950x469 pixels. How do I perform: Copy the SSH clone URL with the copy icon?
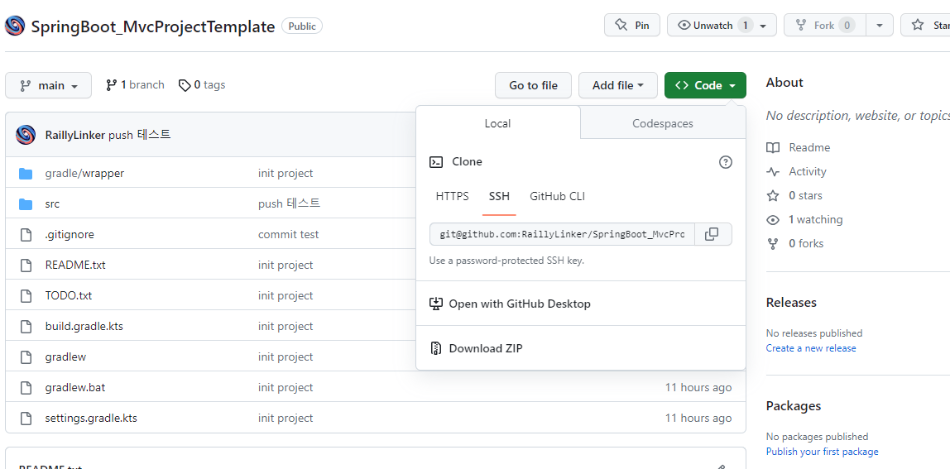coord(712,234)
